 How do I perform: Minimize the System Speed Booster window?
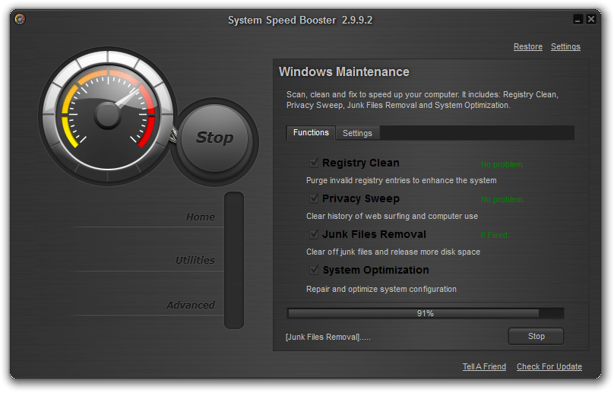(578, 19)
